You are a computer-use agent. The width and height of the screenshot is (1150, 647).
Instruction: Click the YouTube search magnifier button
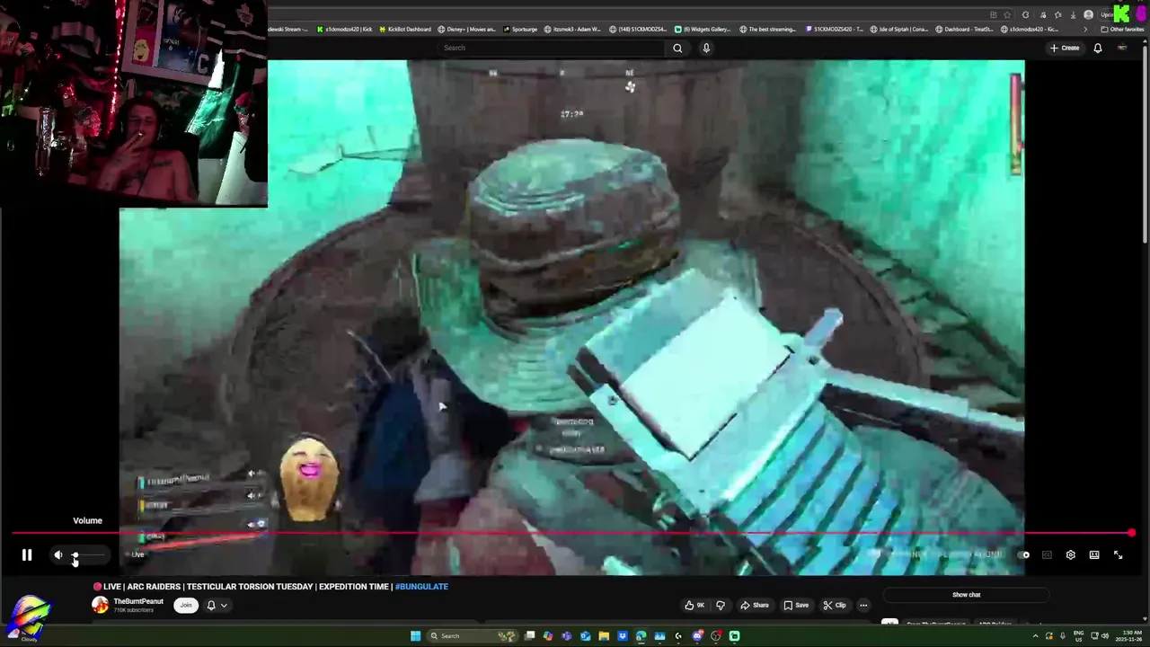678,48
